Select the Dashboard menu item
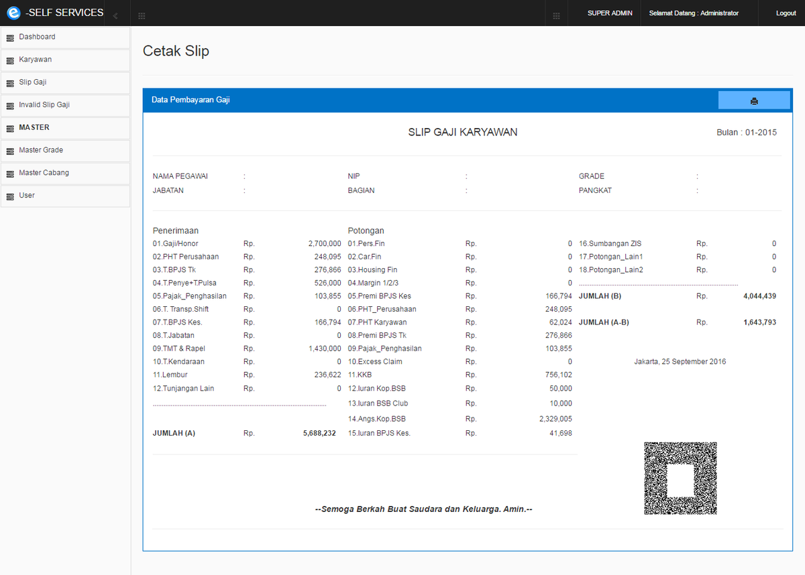805x575 pixels. click(65, 38)
